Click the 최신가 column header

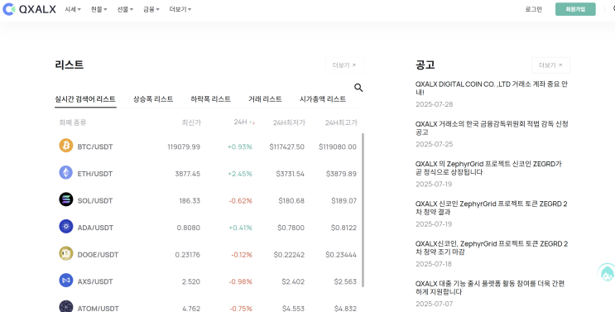tap(191, 122)
